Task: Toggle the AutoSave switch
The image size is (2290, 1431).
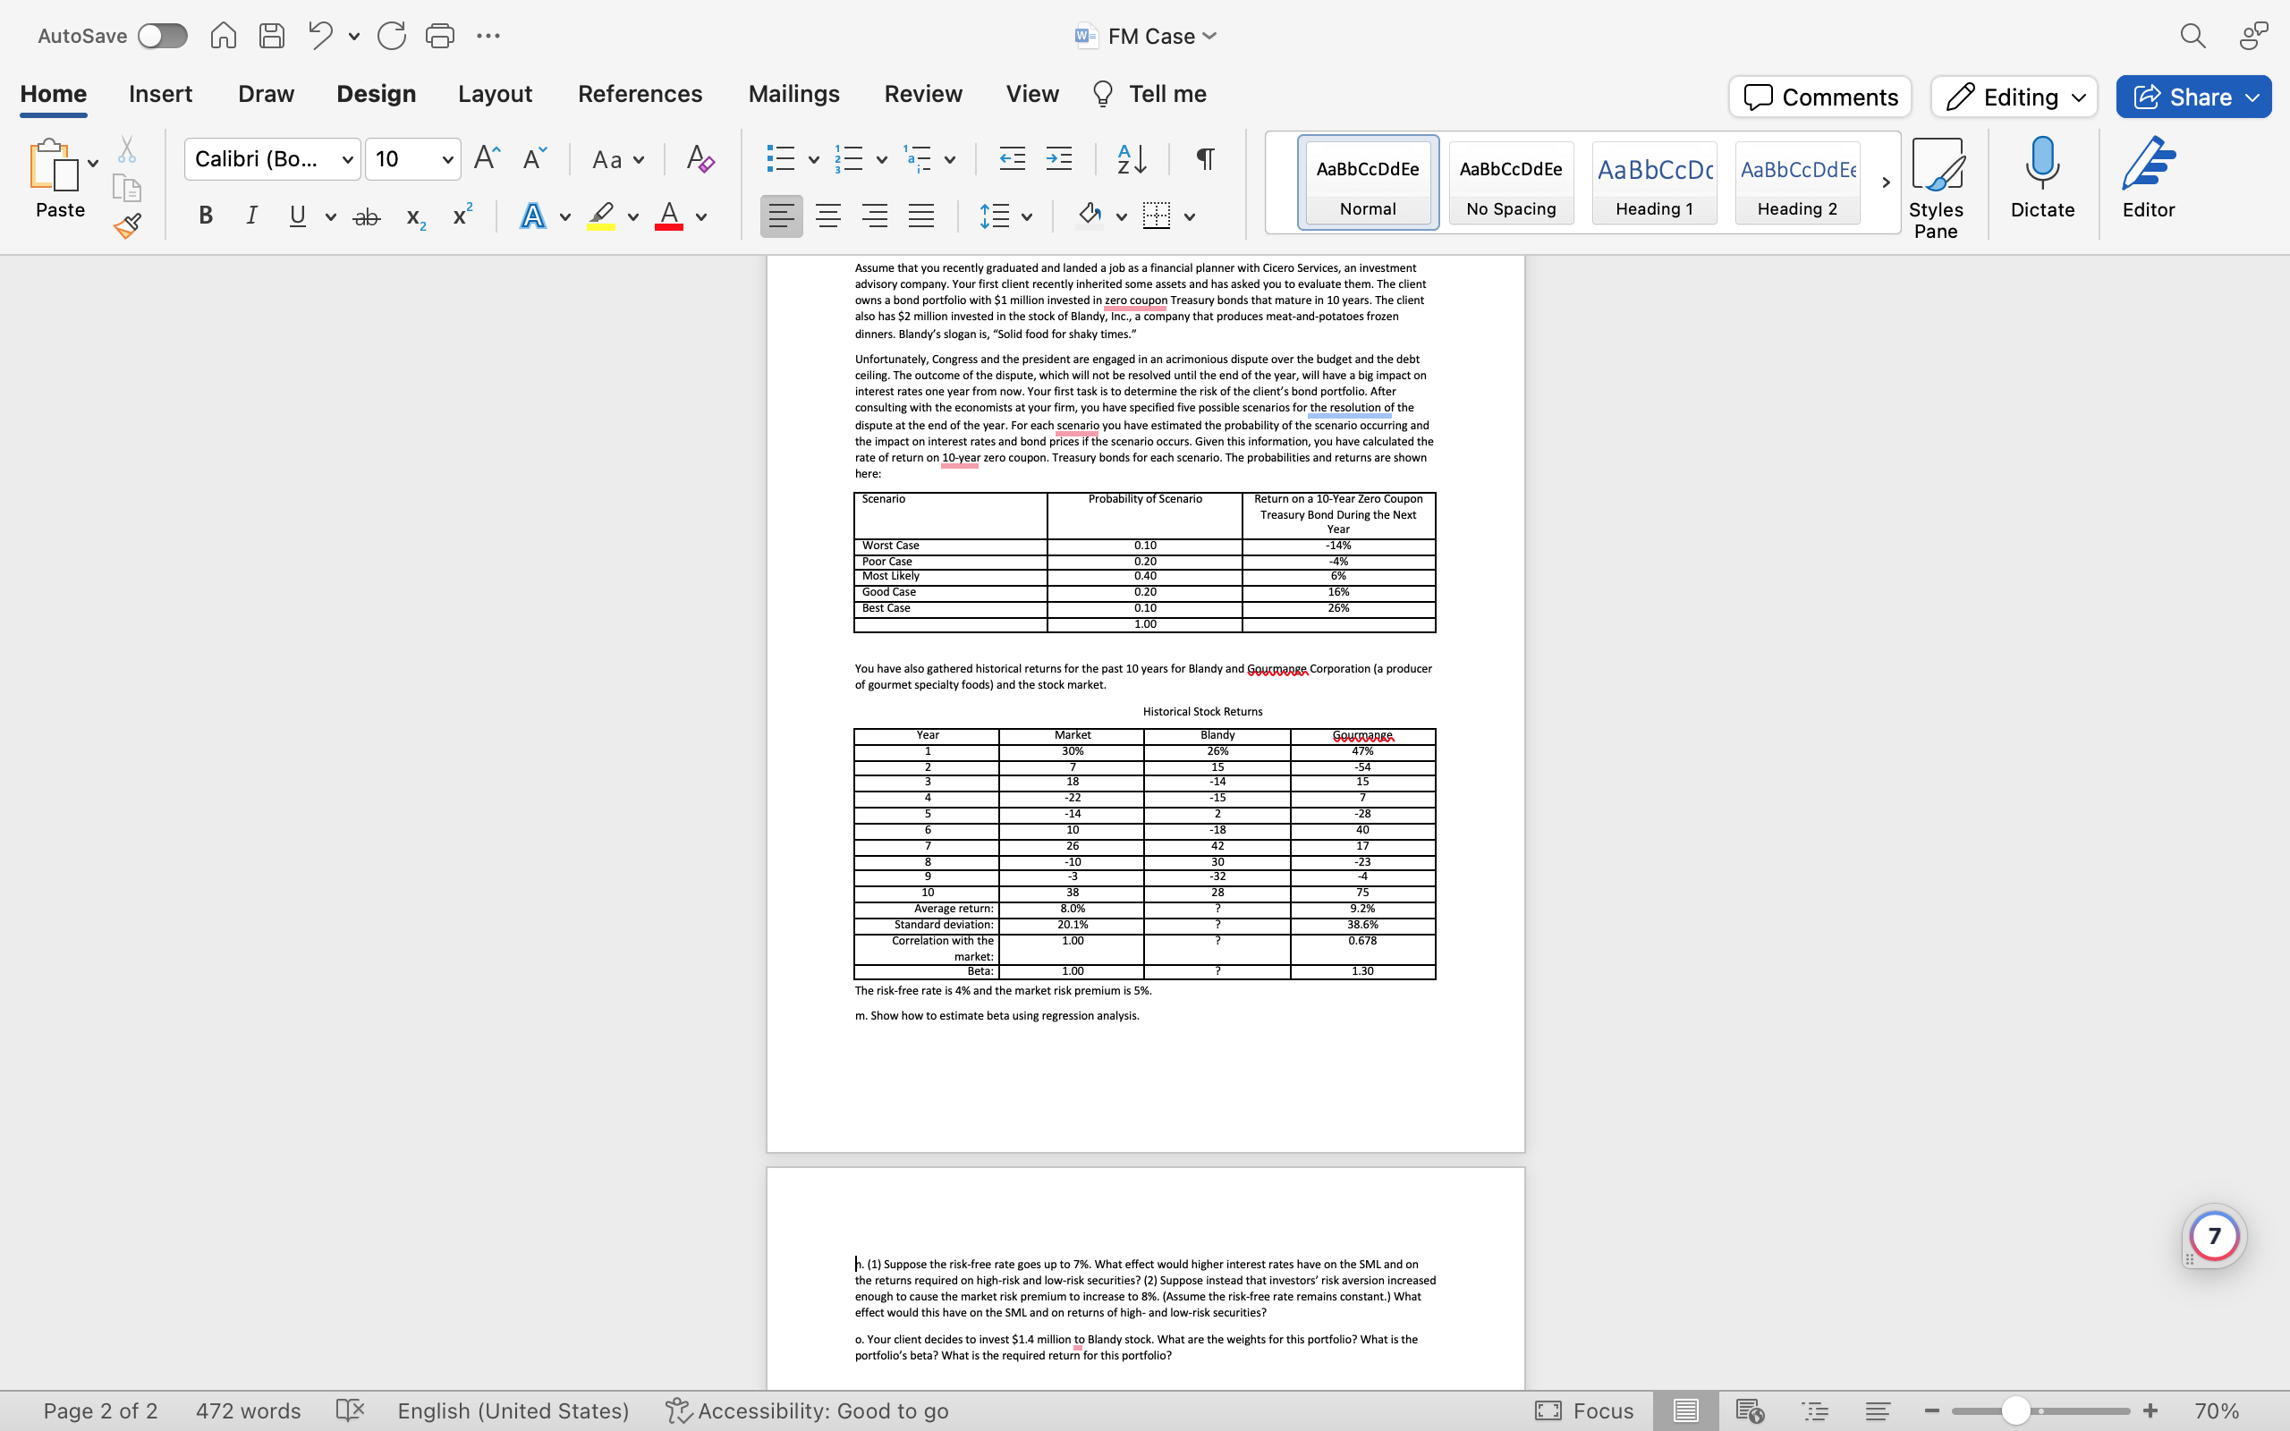Action: [163, 36]
